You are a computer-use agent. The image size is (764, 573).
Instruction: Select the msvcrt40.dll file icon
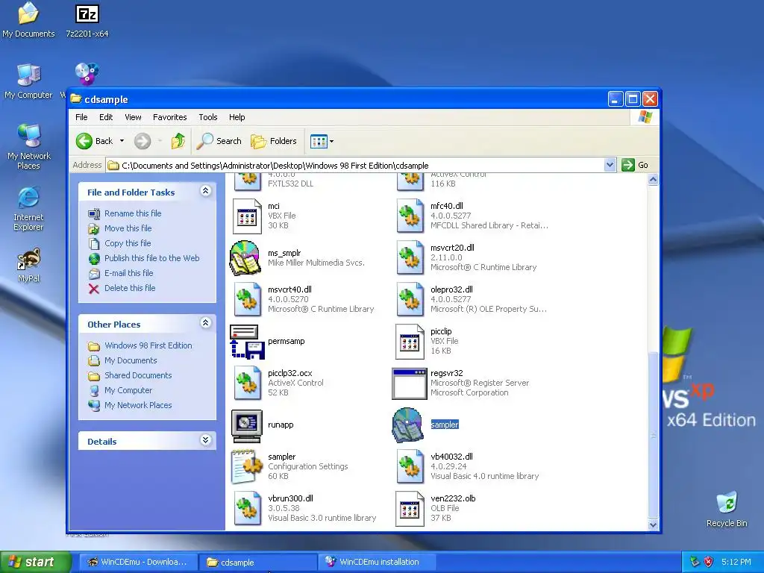[246, 300]
